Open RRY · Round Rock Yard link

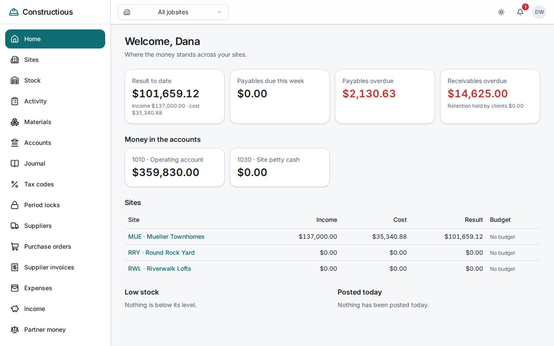(161, 253)
